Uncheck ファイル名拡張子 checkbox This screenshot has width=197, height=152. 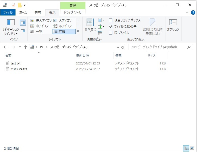[110, 26]
